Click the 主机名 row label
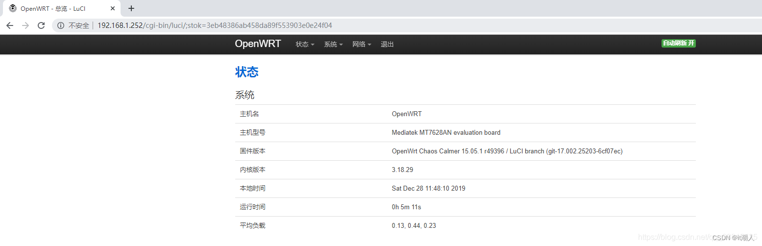 249,114
